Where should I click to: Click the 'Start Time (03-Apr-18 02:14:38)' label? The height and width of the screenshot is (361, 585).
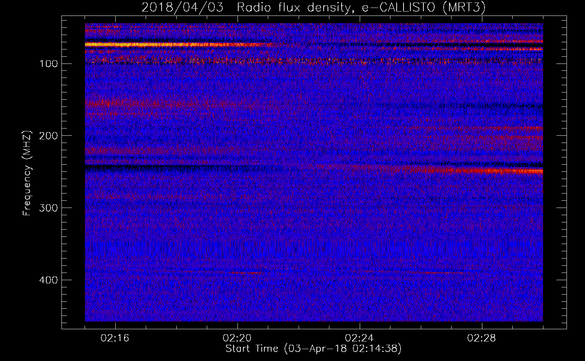(313, 349)
